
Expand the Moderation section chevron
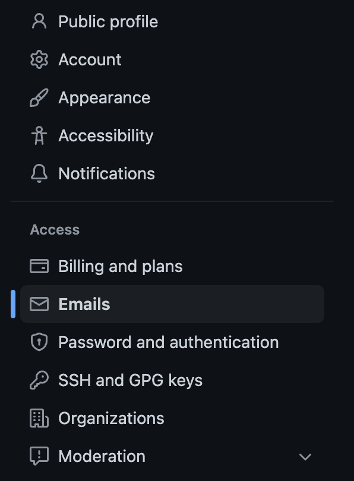pyautogui.click(x=305, y=456)
